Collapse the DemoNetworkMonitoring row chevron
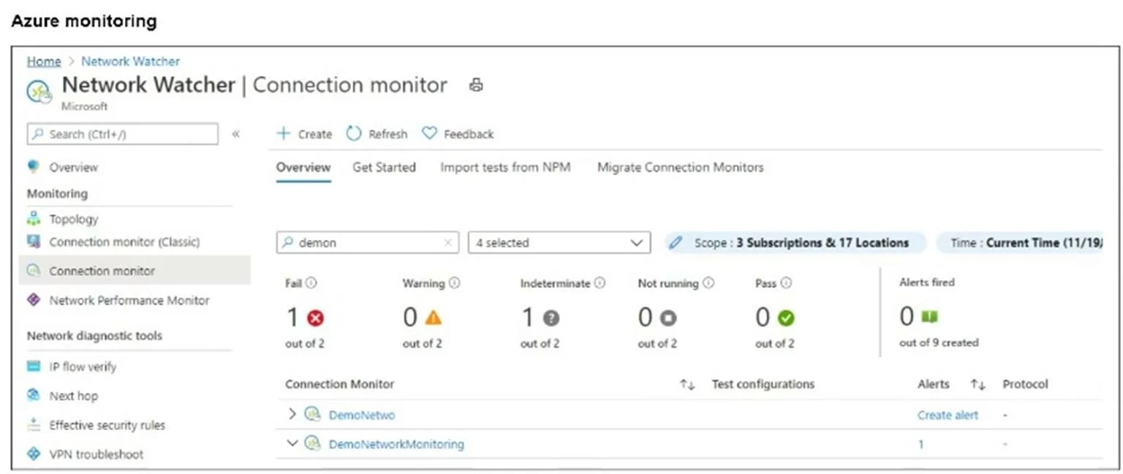Screen dimensions: 1123x474 point(292,443)
